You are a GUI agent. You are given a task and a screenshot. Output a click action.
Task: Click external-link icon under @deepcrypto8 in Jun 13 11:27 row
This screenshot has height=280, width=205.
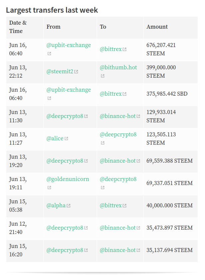point(103,143)
